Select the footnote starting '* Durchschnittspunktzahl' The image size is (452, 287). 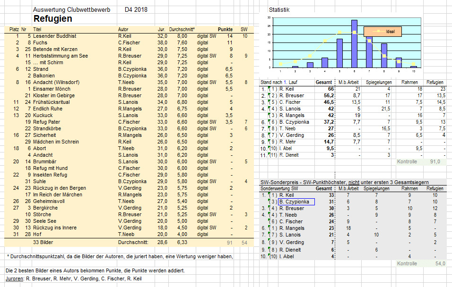pos(120,256)
